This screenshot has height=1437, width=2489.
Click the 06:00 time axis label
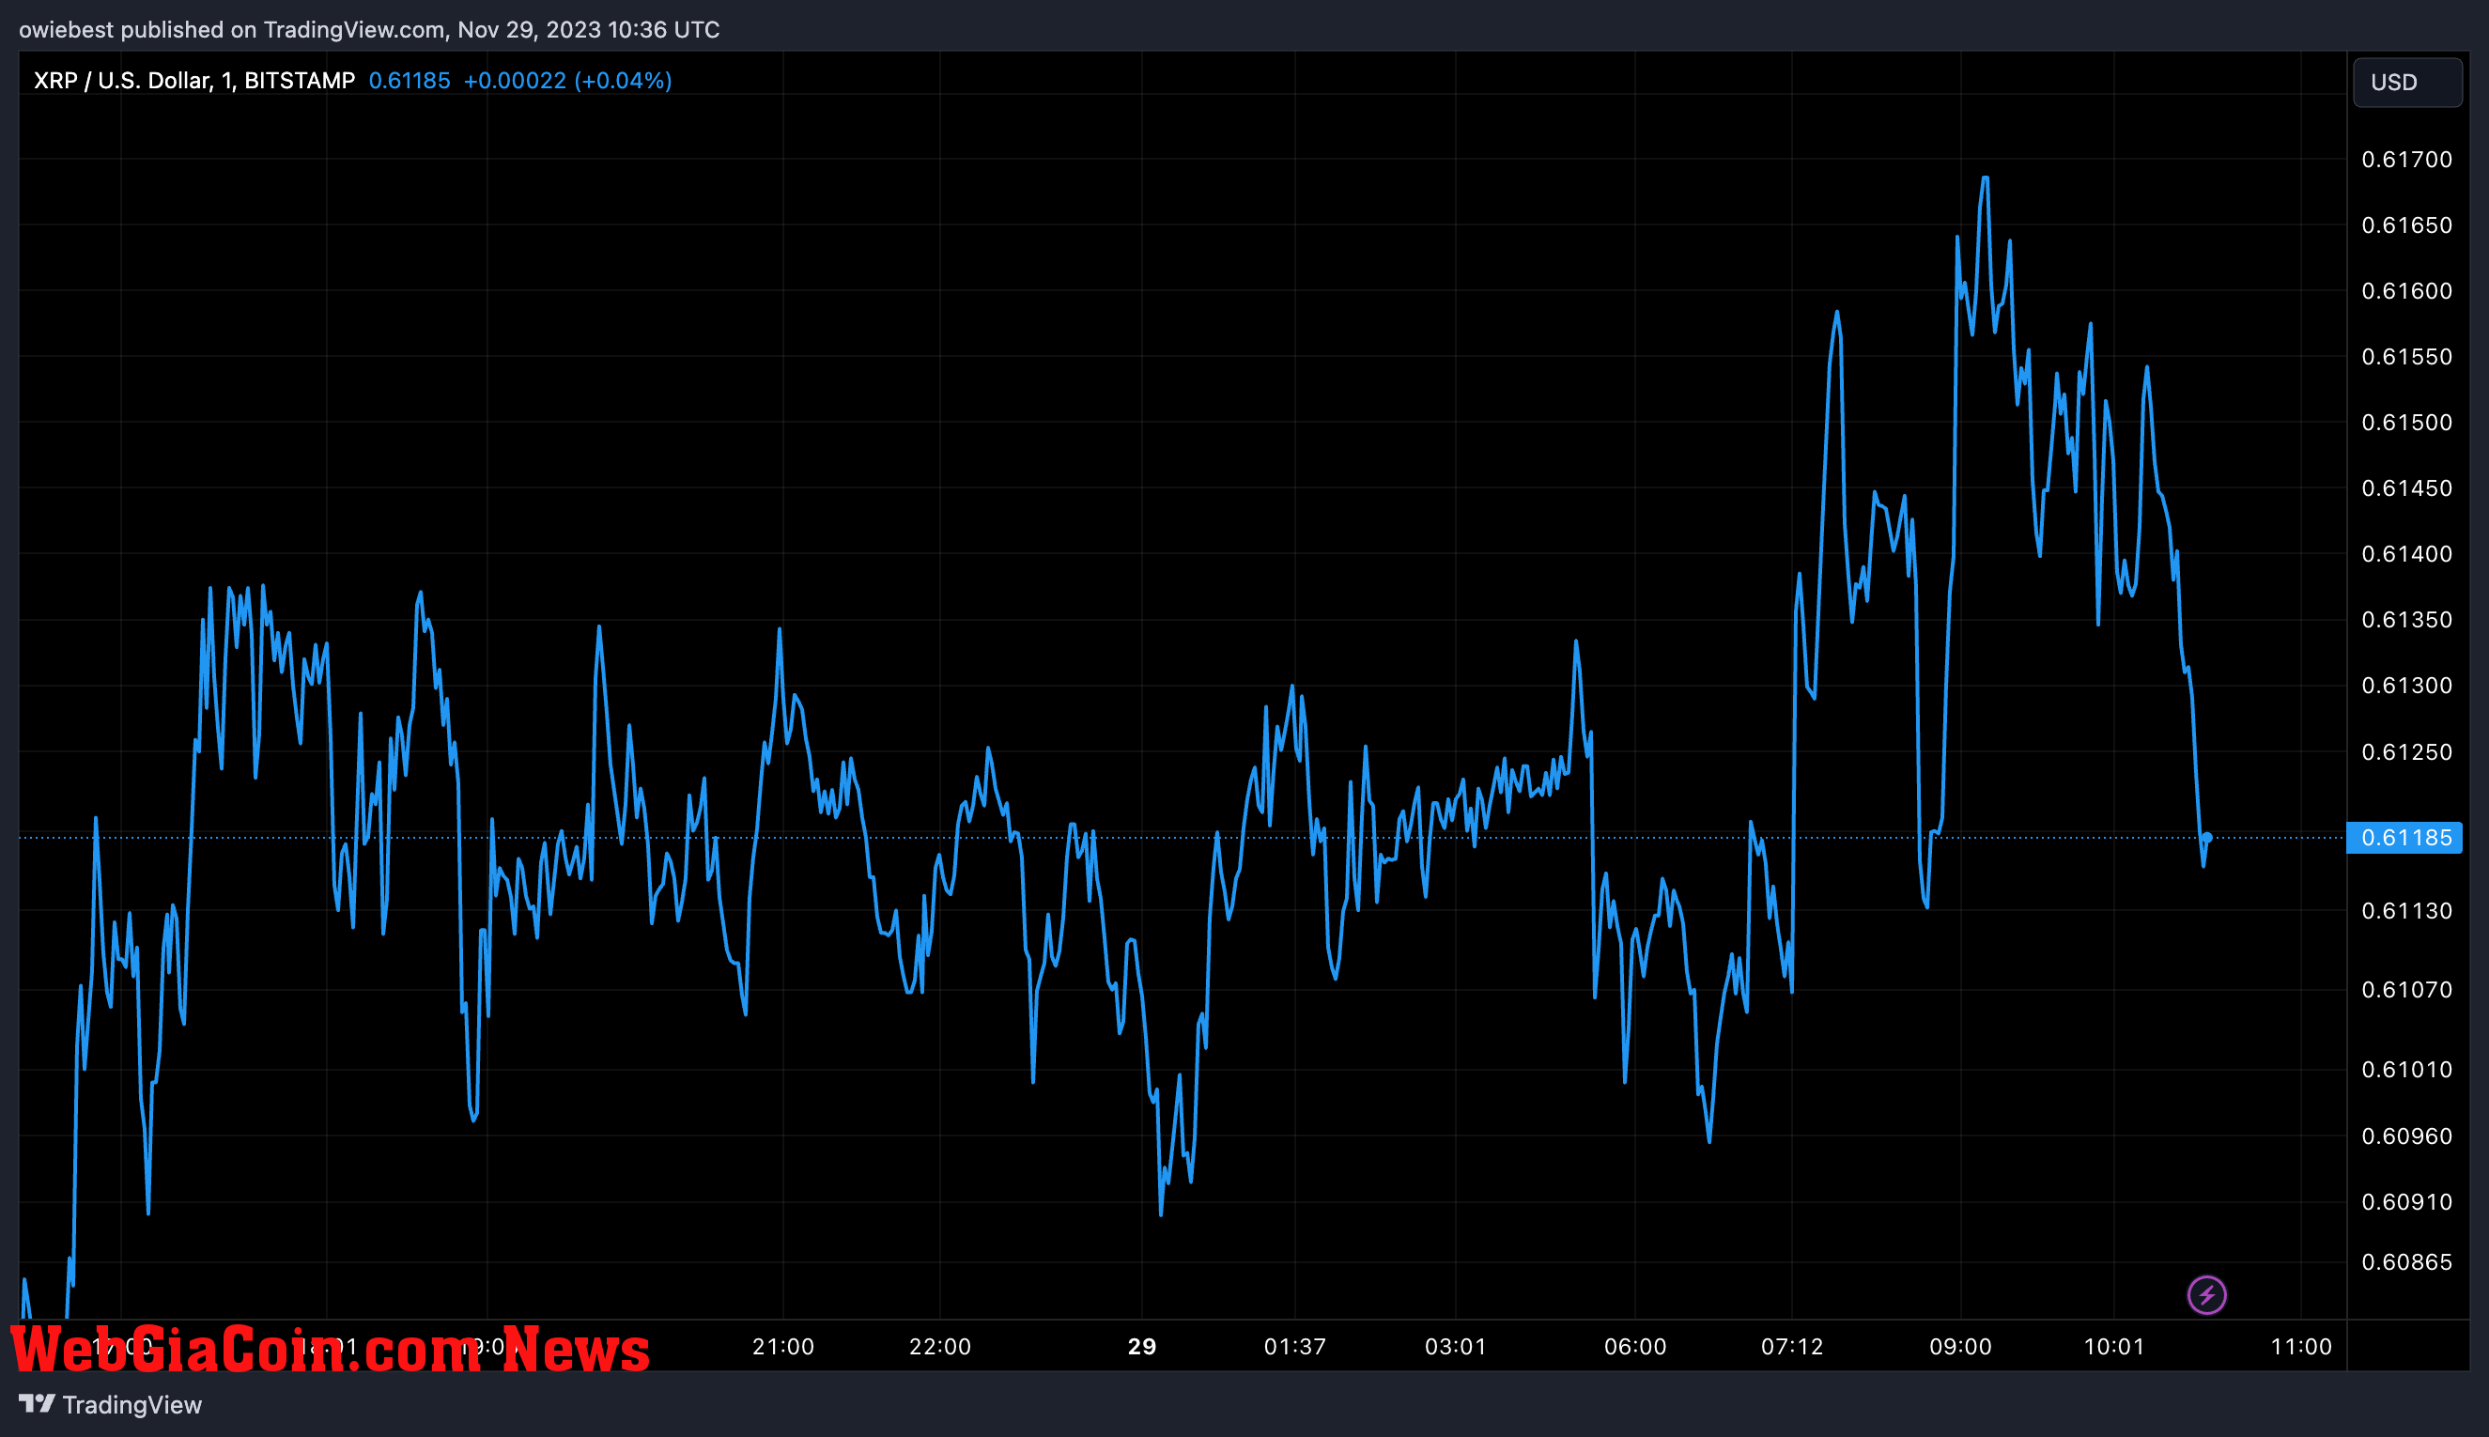tap(1635, 1347)
